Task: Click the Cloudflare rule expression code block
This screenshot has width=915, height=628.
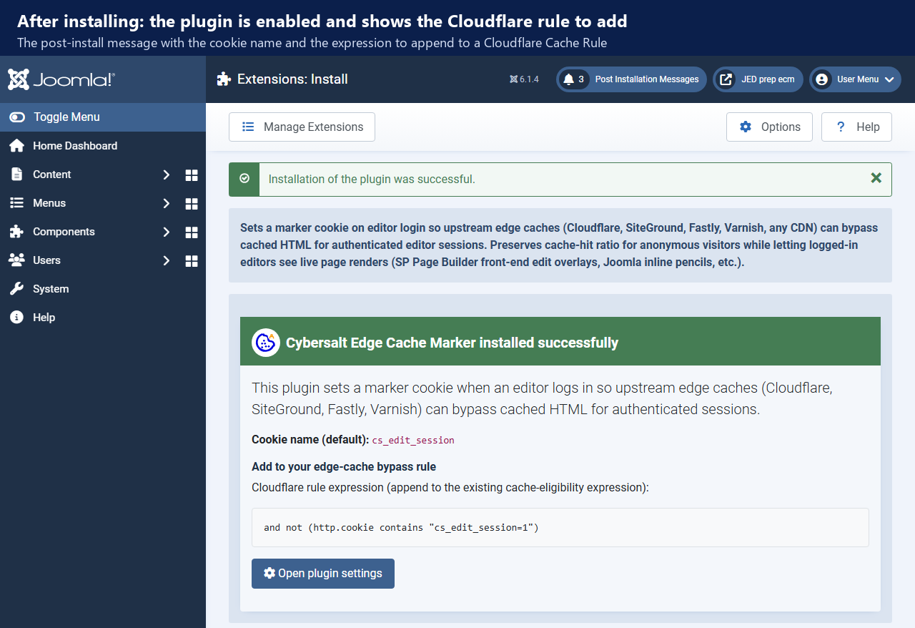Action: [x=560, y=528]
